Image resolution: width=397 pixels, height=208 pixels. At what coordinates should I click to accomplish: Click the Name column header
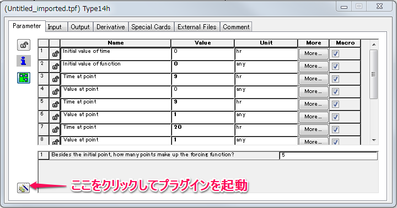115,43
